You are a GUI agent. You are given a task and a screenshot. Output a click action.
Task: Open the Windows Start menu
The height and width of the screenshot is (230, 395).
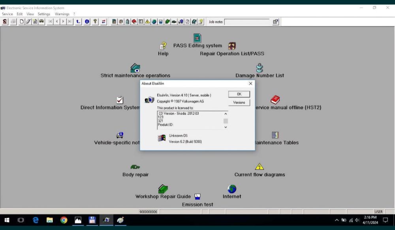coord(7,220)
